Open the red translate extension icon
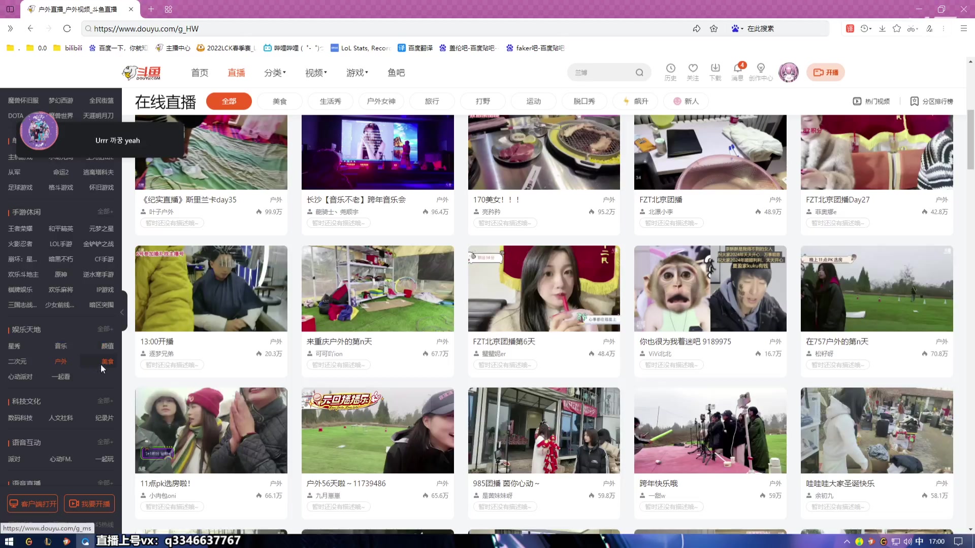The image size is (975, 548). [850, 28]
